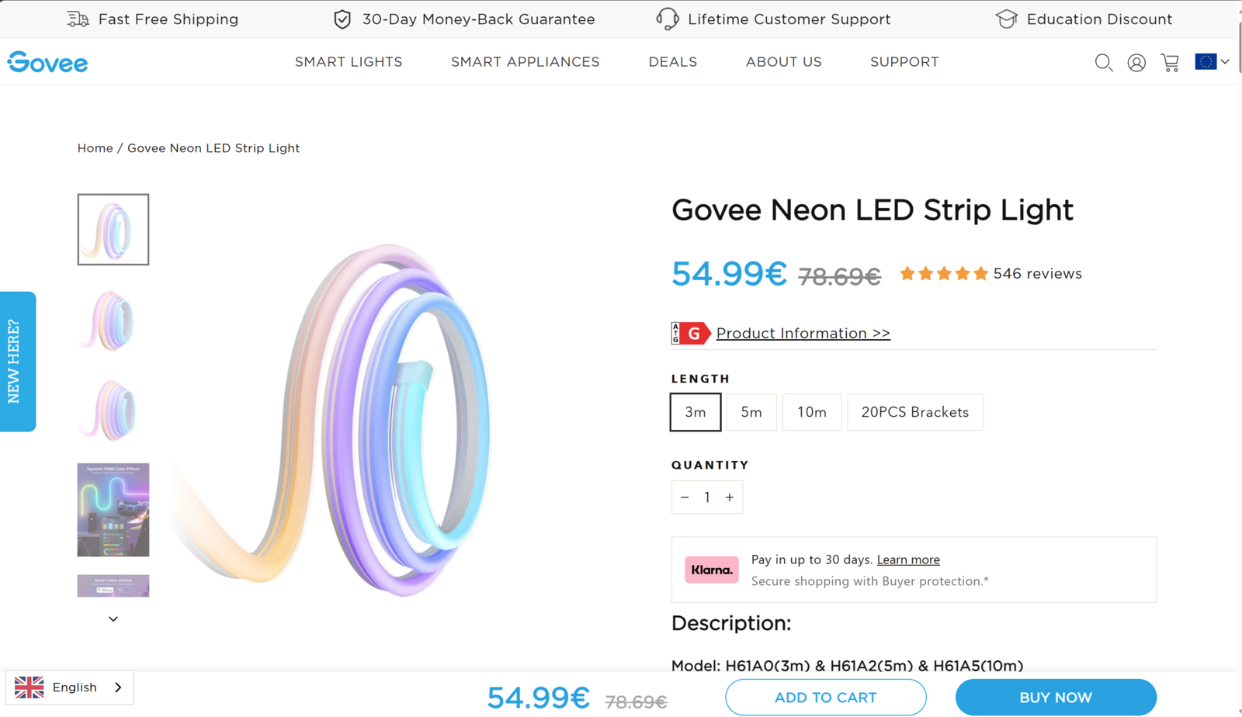Image resolution: width=1242 pixels, height=717 pixels.
Task: Open the EU flag region dropdown
Action: (x=1212, y=61)
